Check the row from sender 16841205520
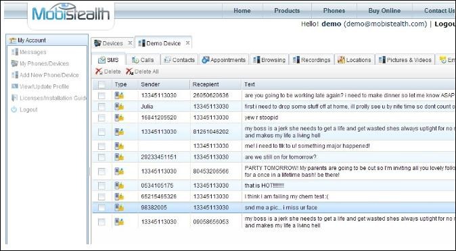Viewport: 456px width, 251px height. (x=101, y=117)
